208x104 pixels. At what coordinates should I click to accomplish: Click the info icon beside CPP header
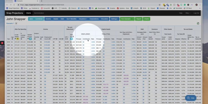57,39
